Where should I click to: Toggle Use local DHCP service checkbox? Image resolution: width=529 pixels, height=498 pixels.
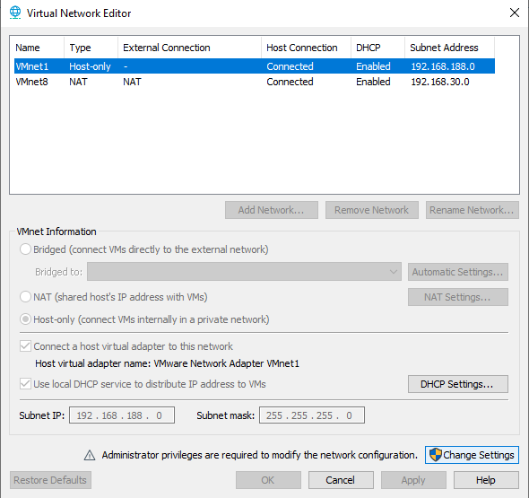(25, 384)
